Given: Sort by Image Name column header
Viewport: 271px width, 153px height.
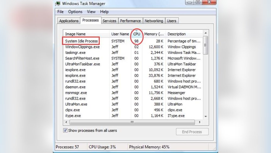Looking at the screenshot, I should (x=75, y=34).
